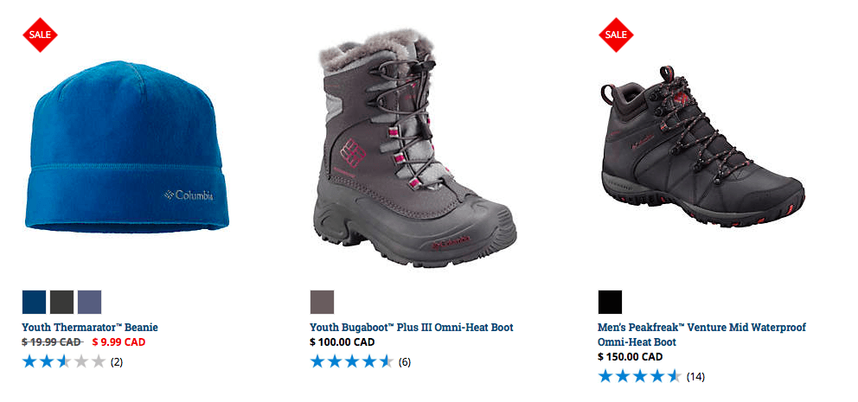Viewport: 858px width, 402px height.
Task: Select the navy blue beanie color swatch
Action: 34,302
